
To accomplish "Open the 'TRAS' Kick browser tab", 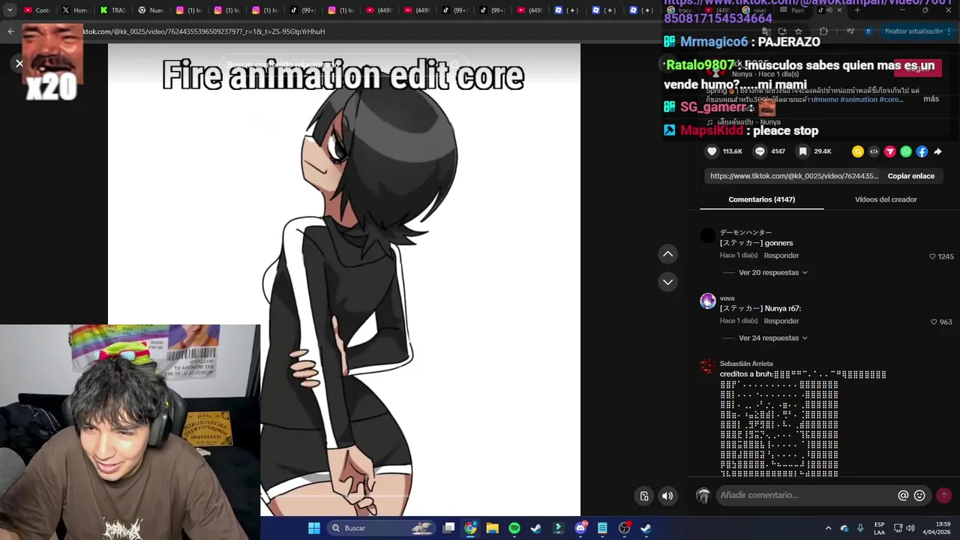I will [112, 10].
